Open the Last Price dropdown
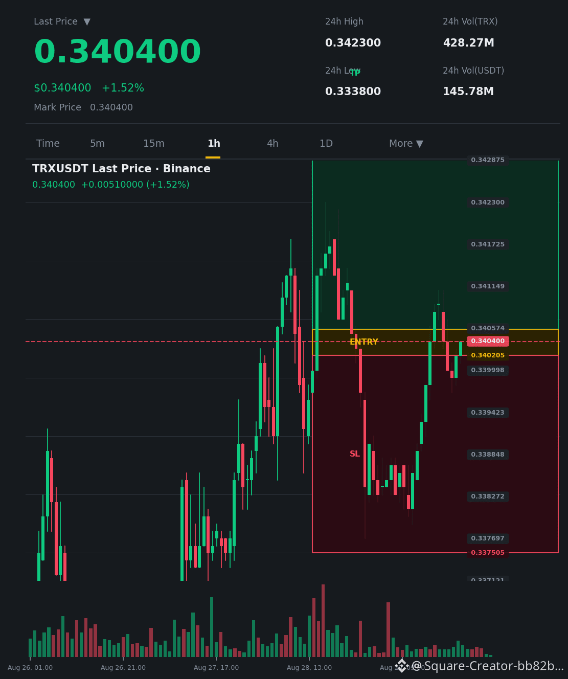This screenshot has width=568, height=679. point(62,21)
